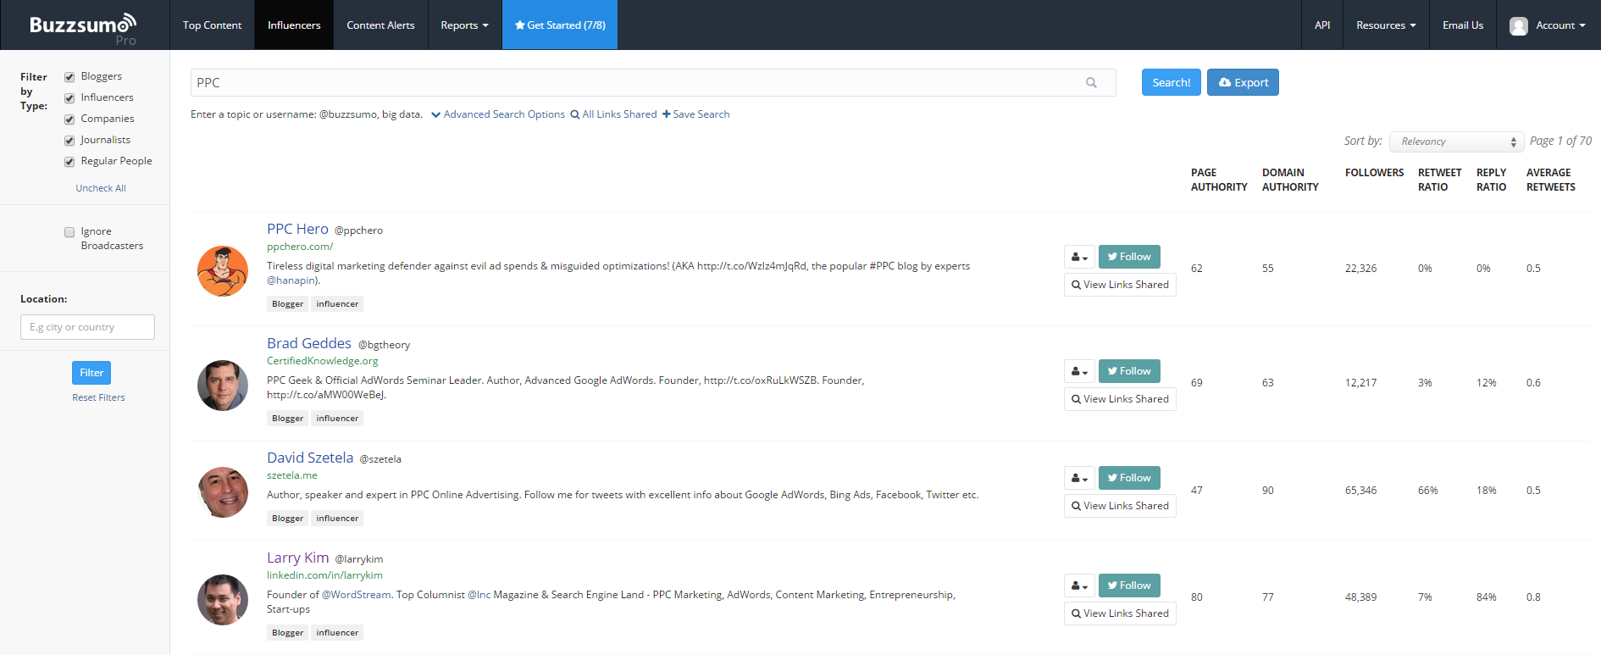Open the add-to-list dropdown for David Szetela
The height and width of the screenshot is (655, 1601).
tap(1079, 478)
